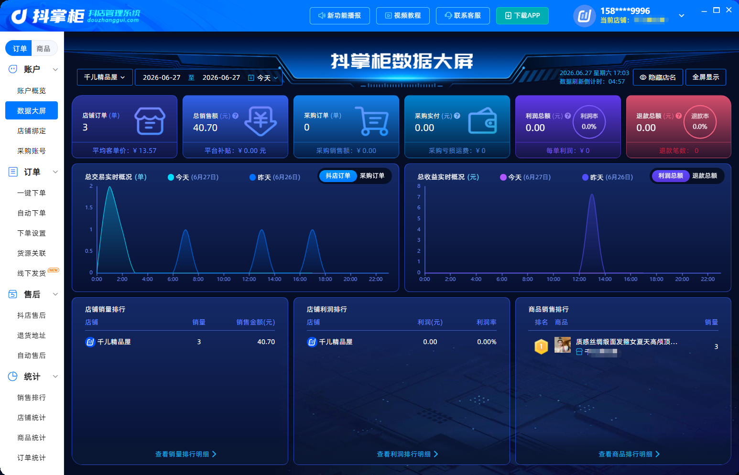Open 店铺绑定 in the sidebar

[x=32, y=131]
